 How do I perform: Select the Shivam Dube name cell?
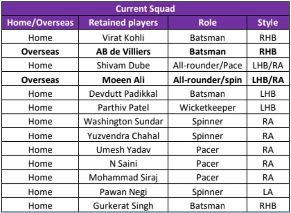(x=123, y=65)
